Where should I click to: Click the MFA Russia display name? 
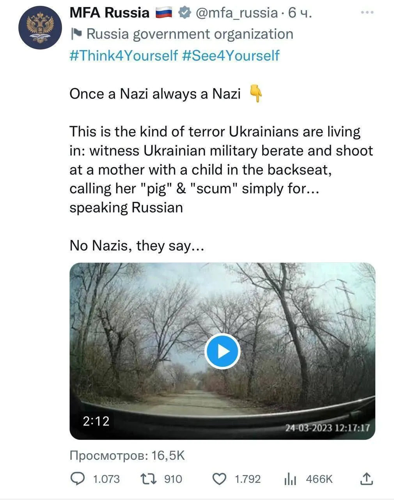pyautogui.click(x=109, y=13)
